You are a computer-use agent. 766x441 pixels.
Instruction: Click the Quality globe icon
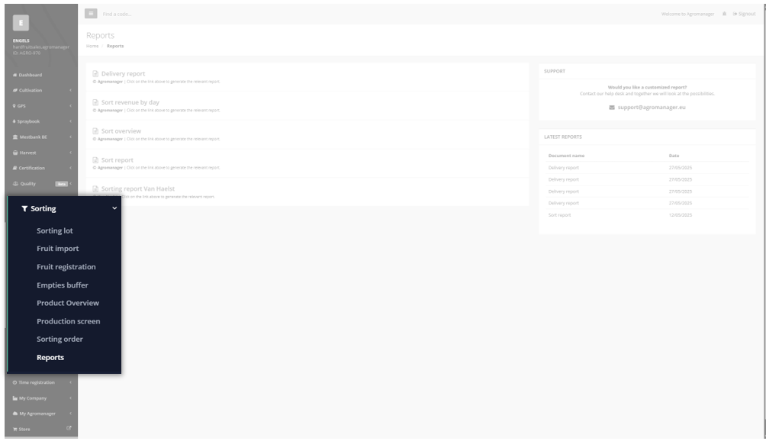click(15, 184)
